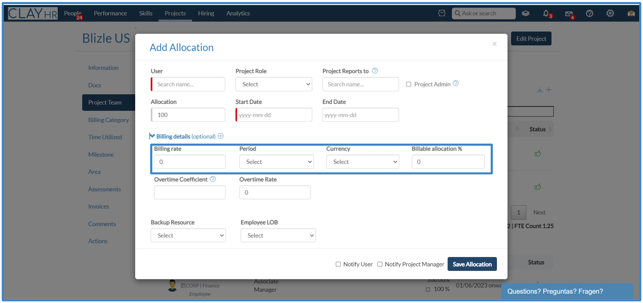Click the End Date field

coord(360,115)
